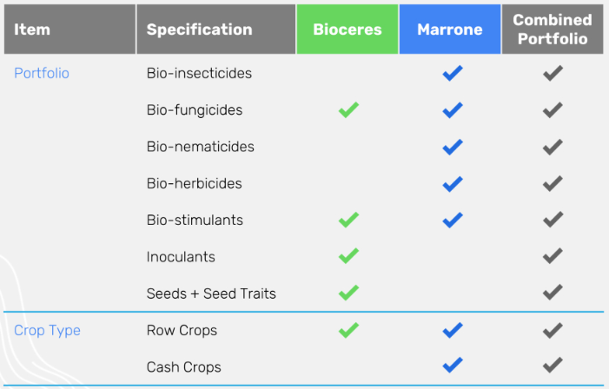
Task: Click the Marrone checkmark for Bio-stimulants
Action: pyautogui.click(x=452, y=221)
